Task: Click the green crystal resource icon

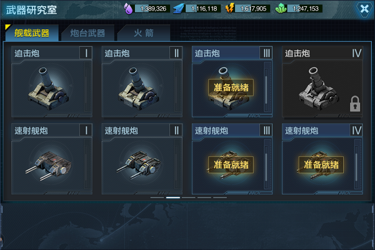Action: pyautogui.click(x=281, y=9)
